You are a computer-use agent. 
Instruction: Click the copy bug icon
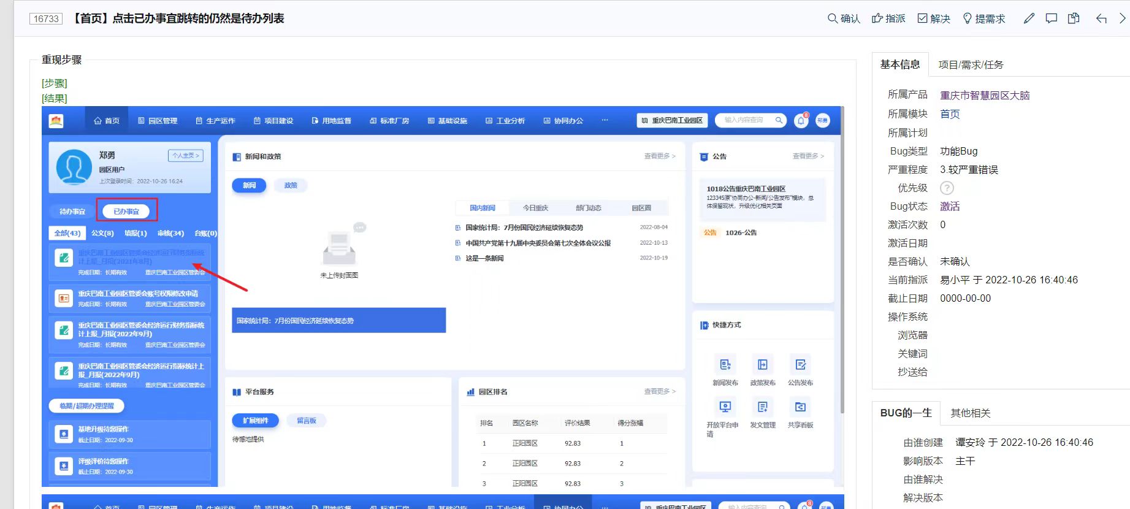click(x=1074, y=18)
